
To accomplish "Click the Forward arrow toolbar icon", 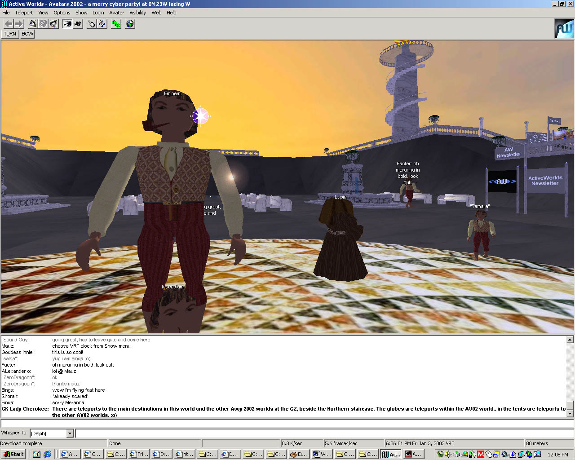I will 19,24.
